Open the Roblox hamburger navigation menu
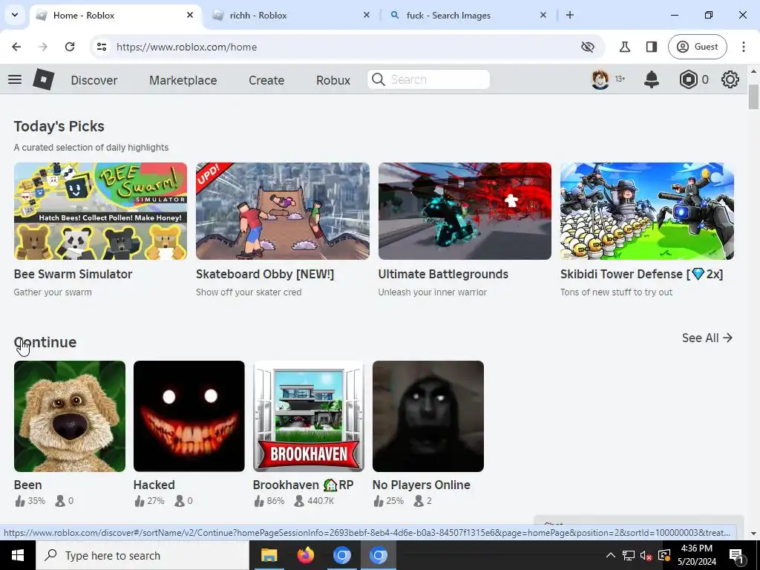The image size is (760, 570). click(15, 79)
